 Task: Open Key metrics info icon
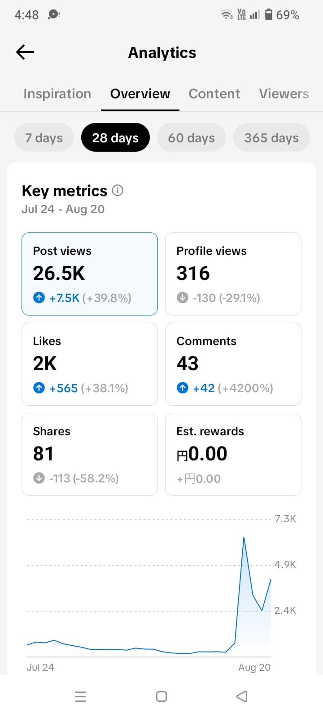coord(118,190)
